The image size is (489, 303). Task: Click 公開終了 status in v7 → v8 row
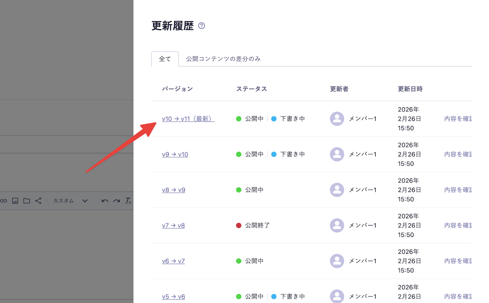pyautogui.click(x=253, y=225)
